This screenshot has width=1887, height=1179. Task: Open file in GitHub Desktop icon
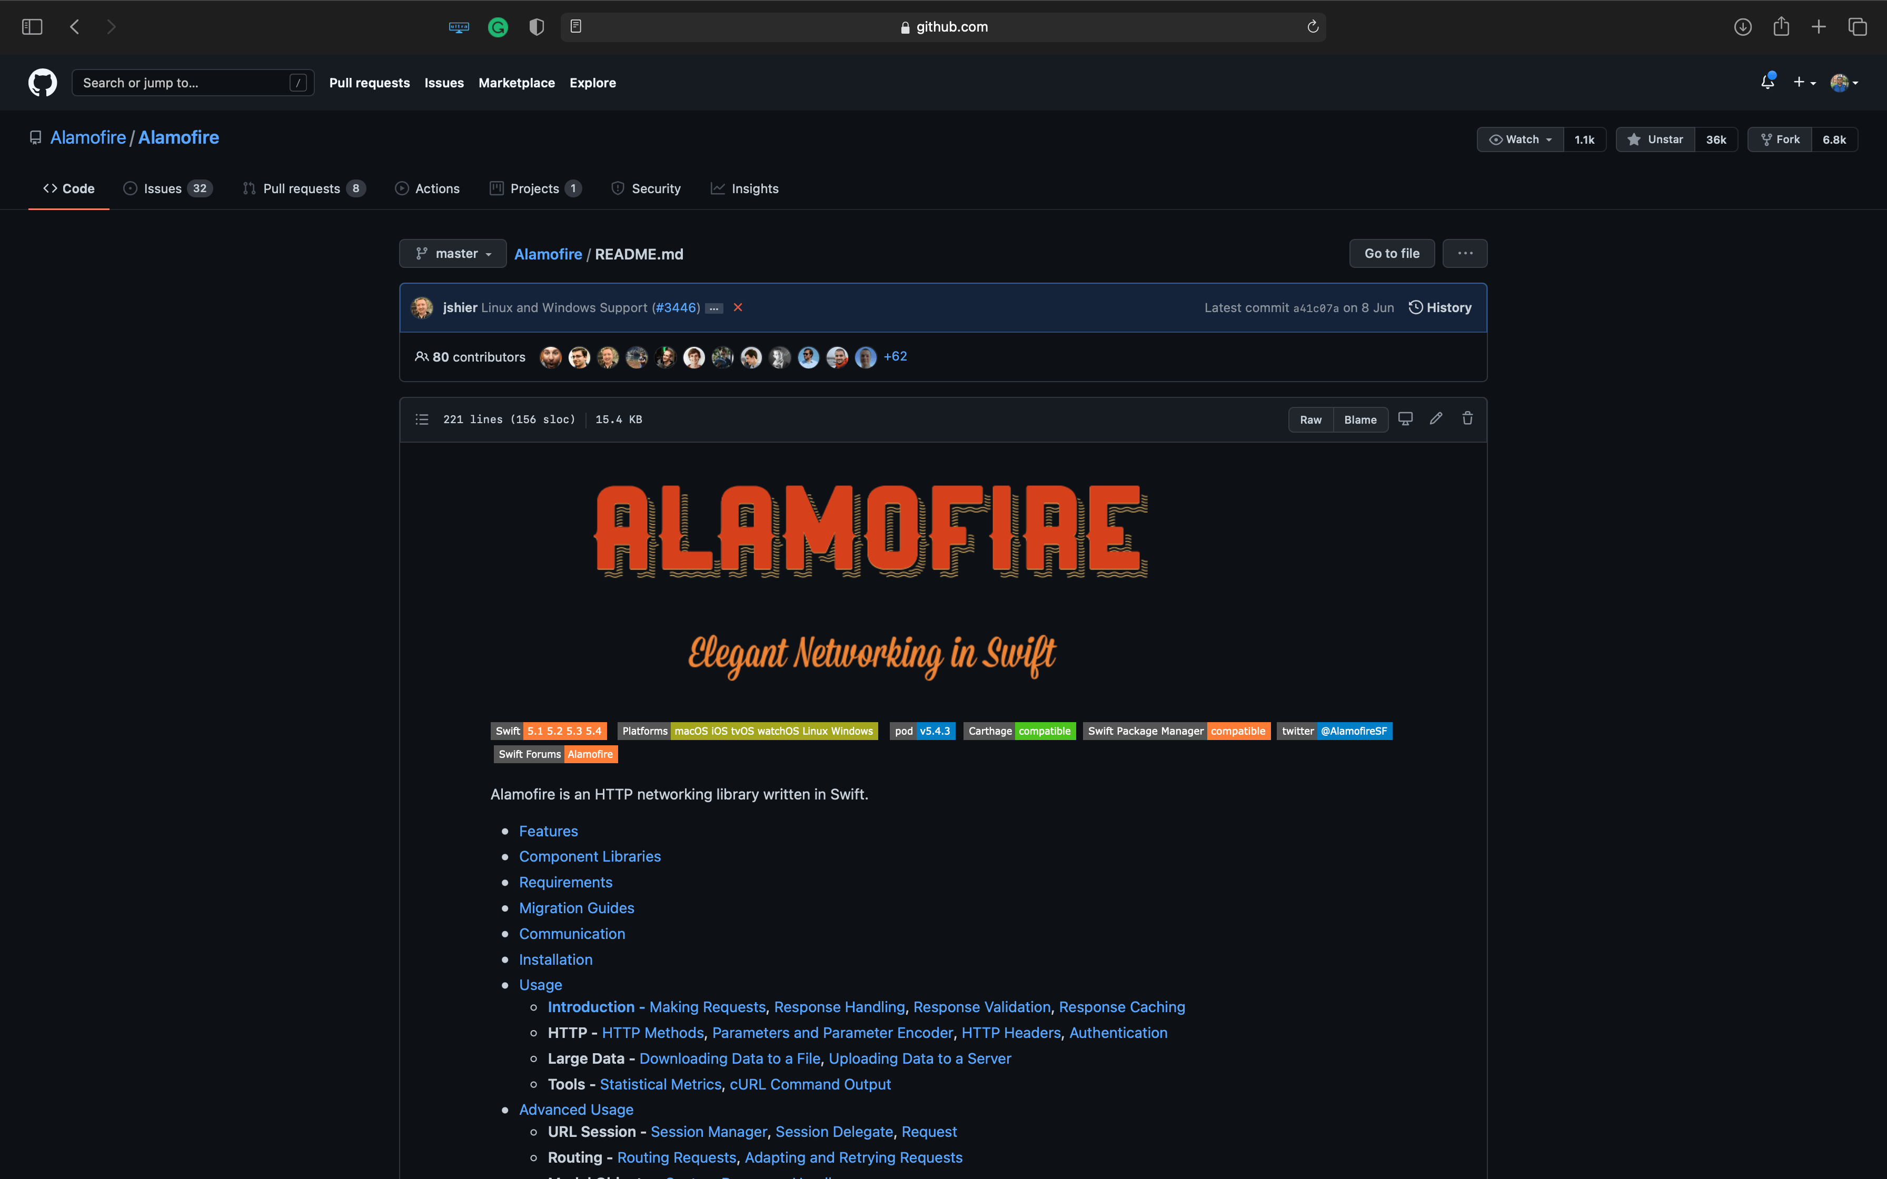click(1405, 419)
